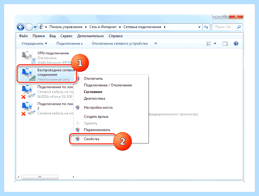
Task: Go back with the blue Back arrow
Action: point(20,27)
